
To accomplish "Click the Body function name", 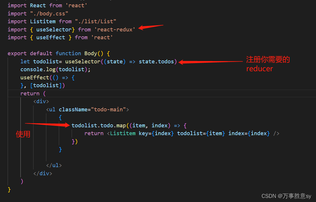I will pos(91,53).
